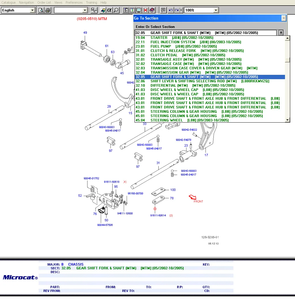
Task: Select section 22.11 FUEL INJECTION SYSTEM
Action: coord(210,42)
